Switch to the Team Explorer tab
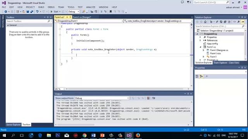The width and height of the screenshot is (248, 139). pos(220,63)
